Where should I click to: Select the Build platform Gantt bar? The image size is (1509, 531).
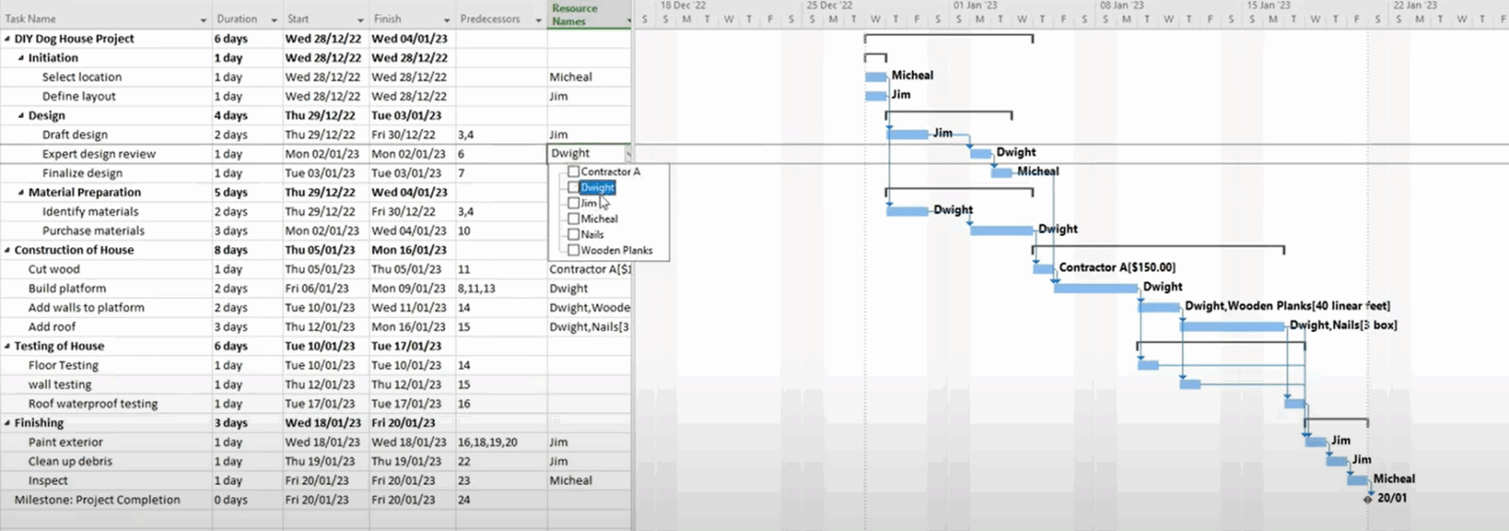pos(1095,288)
